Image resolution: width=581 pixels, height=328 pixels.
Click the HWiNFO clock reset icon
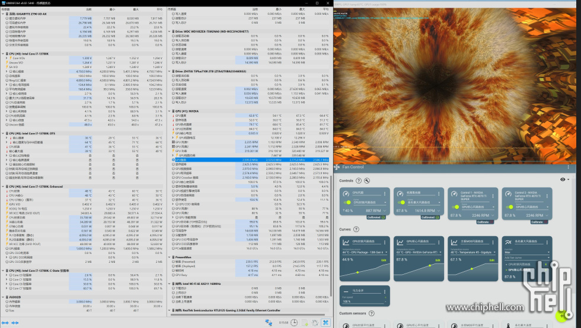pyautogui.click(x=294, y=323)
